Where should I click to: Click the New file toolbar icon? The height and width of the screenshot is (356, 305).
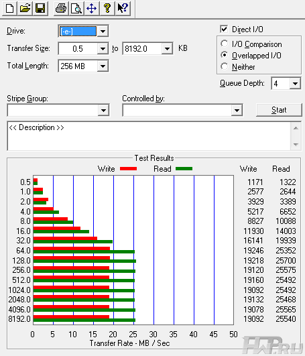[9, 9]
